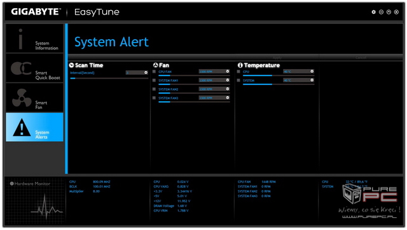Enable the SYSTEM FAN2 alert checkbox

coord(154,89)
